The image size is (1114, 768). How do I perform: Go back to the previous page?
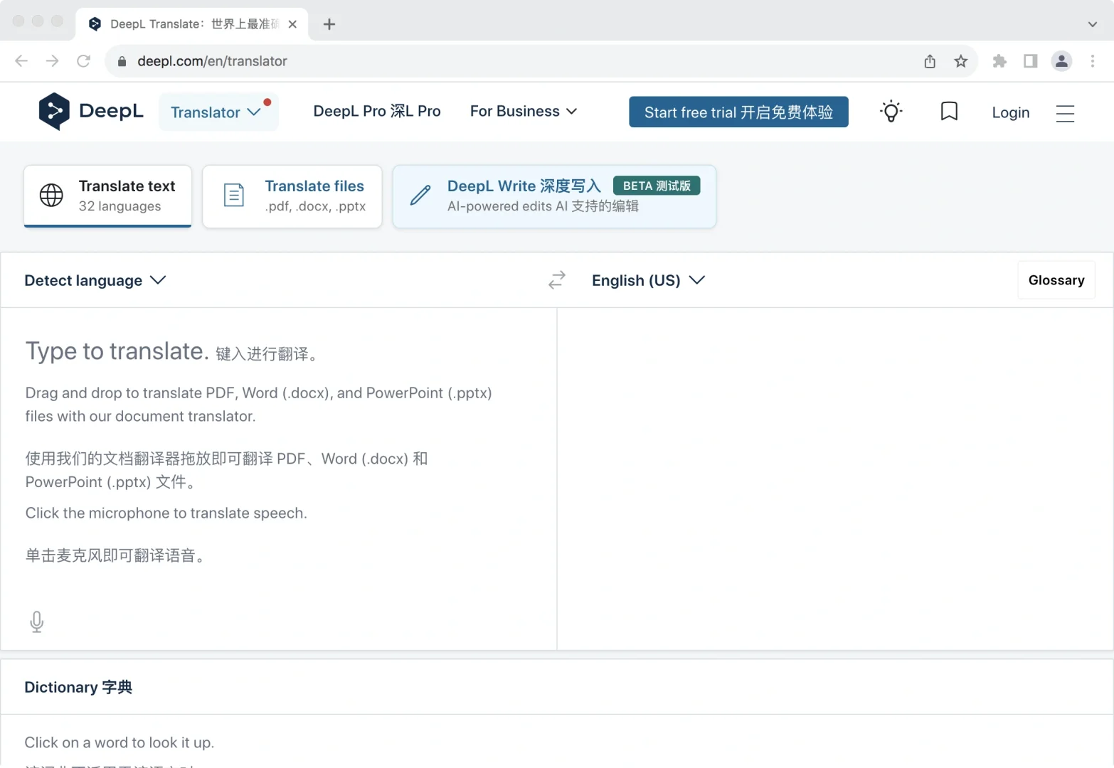click(x=21, y=61)
